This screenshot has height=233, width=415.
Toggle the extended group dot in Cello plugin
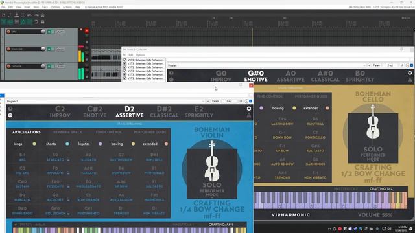point(327,108)
